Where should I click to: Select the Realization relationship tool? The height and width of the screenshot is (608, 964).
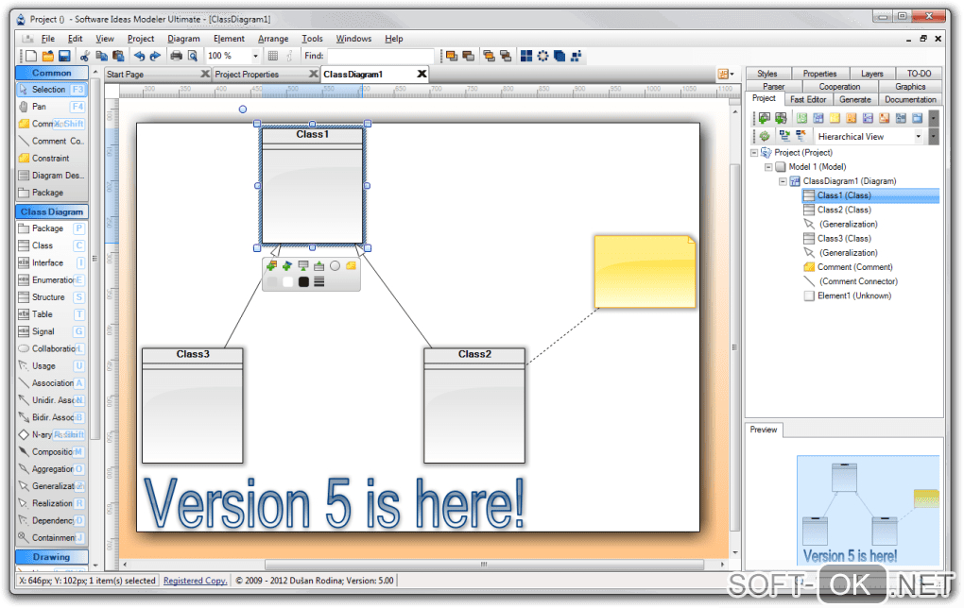52,503
